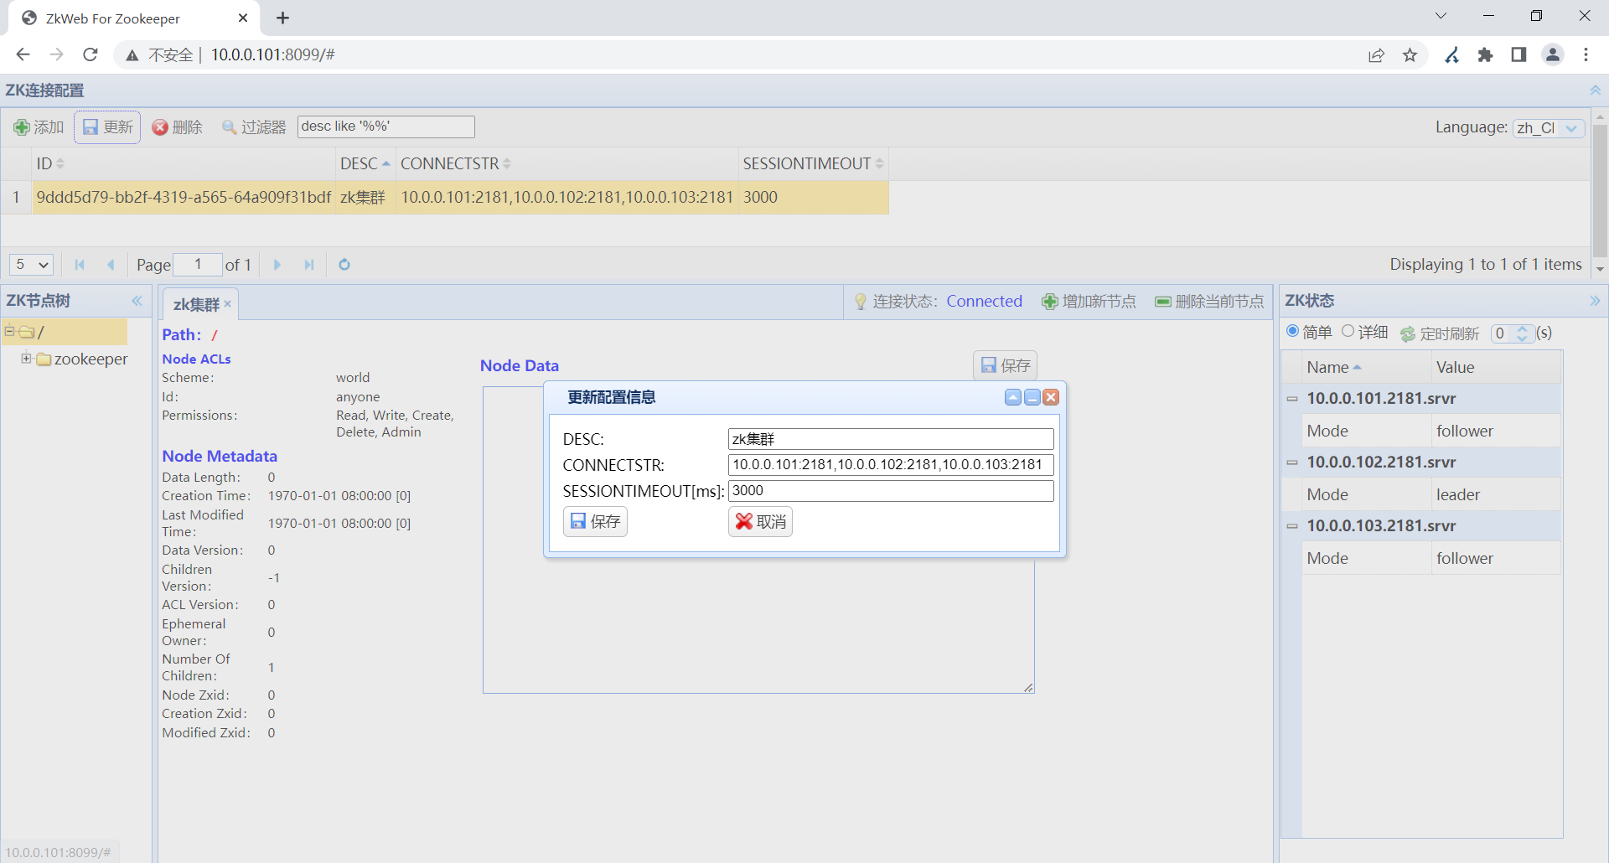Open a new browser tab
The height and width of the screenshot is (863, 1609).
click(x=283, y=18)
